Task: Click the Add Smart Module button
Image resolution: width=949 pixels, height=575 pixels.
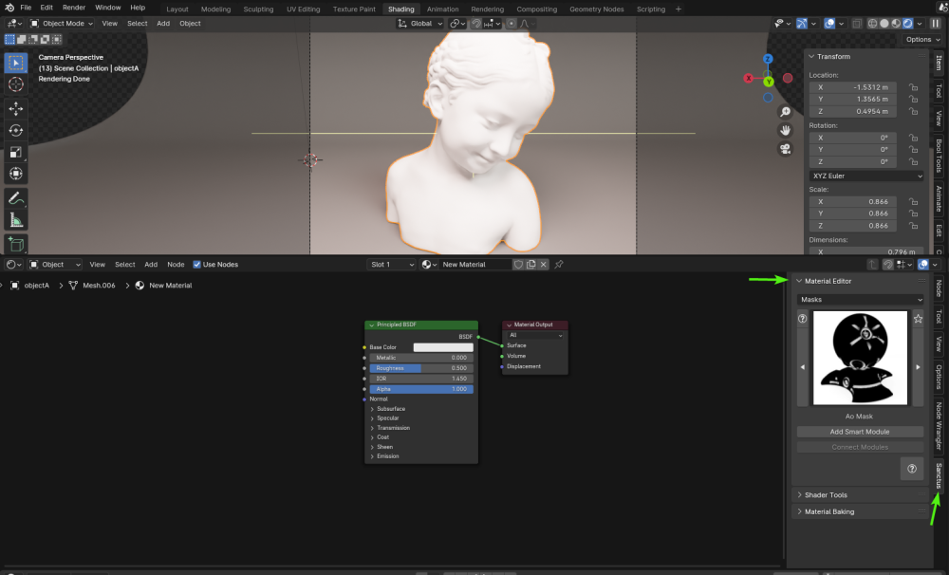Action: (860, 432)
